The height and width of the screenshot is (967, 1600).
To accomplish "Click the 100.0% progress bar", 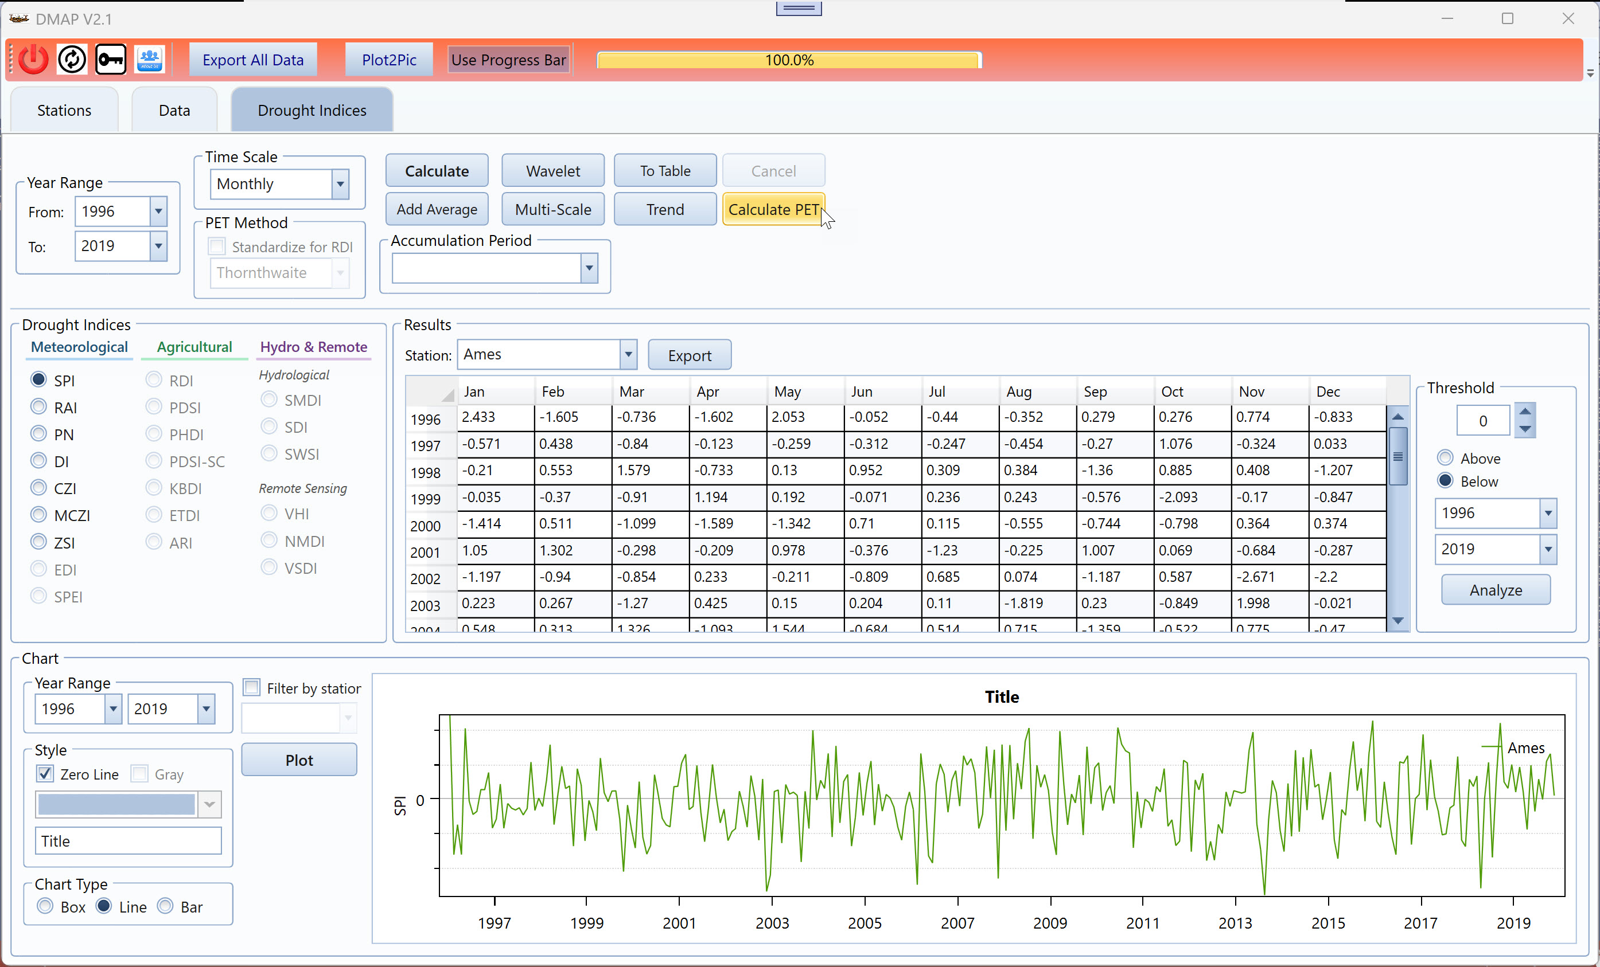I will coord(789,60).
